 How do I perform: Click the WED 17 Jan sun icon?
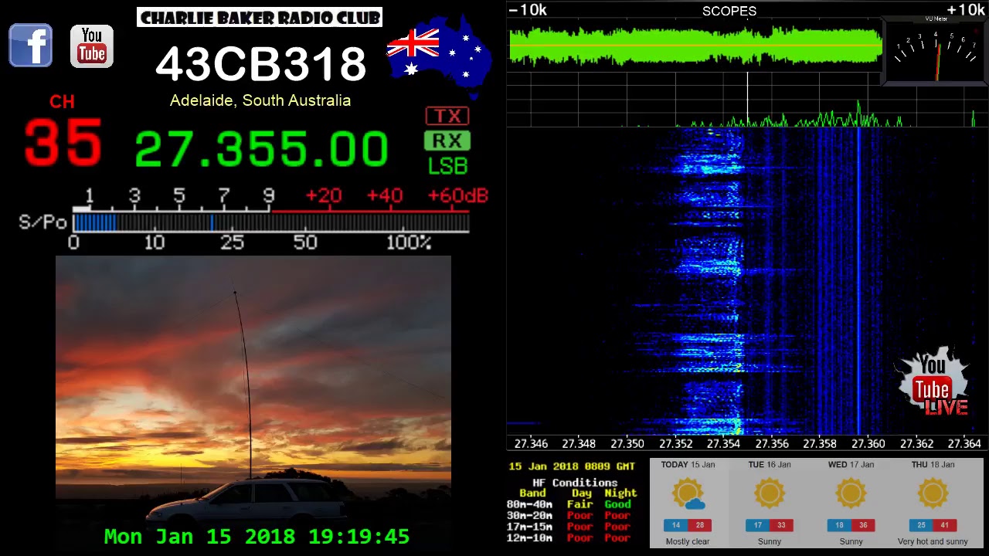point(851,493)
